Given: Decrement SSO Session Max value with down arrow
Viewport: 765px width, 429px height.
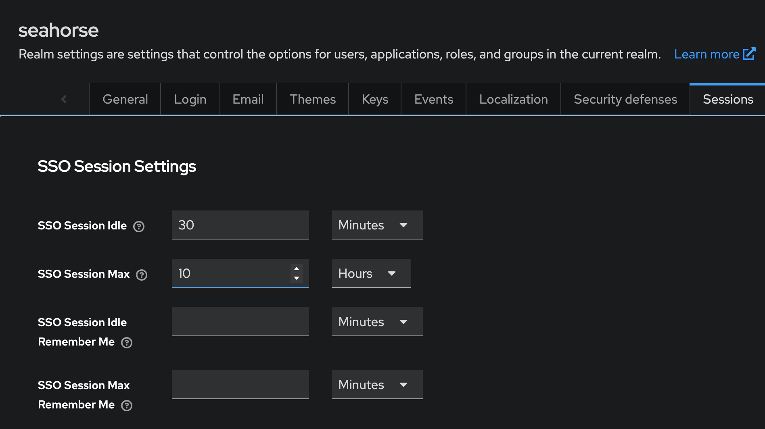Looking at the screenshot, I should (297, 278).
